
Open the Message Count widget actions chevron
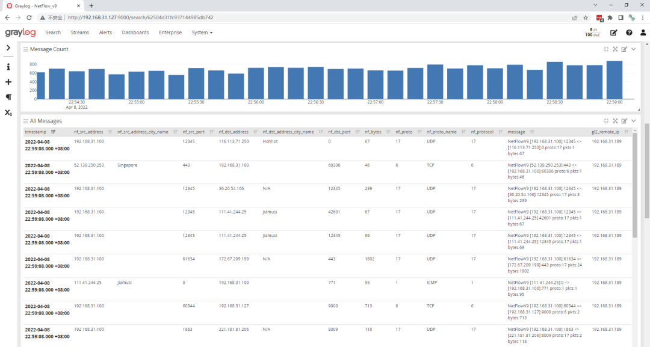click(633, 49)
